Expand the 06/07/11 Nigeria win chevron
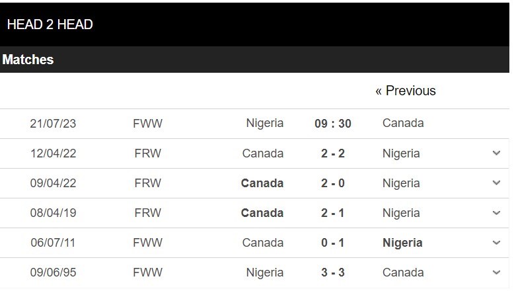The height and width of the screenshot is (297, 514). 496,243
